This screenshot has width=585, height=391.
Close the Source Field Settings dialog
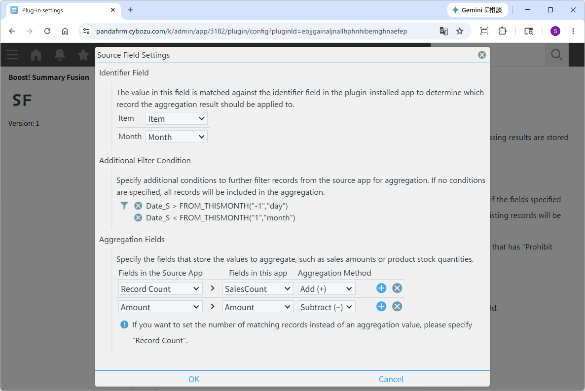click(481, 55)
